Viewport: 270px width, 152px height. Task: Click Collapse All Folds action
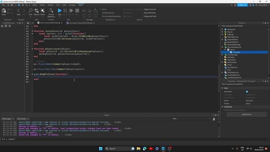click(150, 16)
